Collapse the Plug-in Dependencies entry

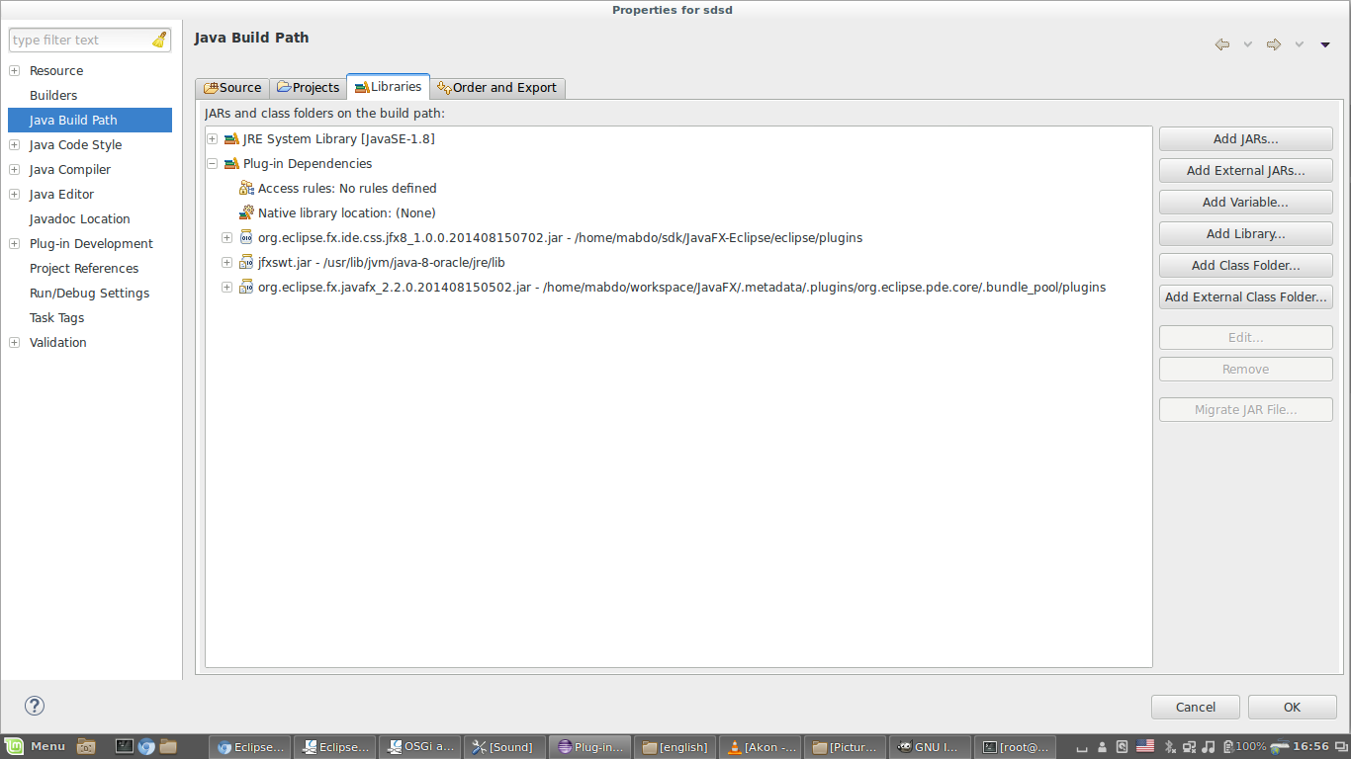coord(212,164)
